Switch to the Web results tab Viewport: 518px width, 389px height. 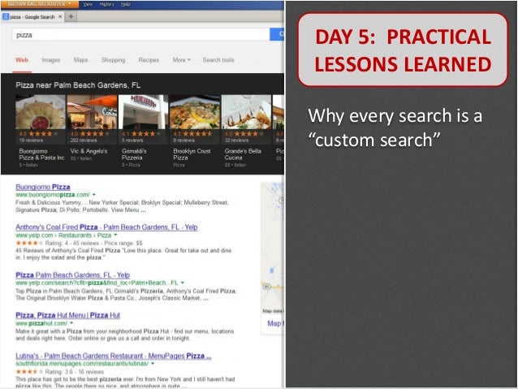22,60
